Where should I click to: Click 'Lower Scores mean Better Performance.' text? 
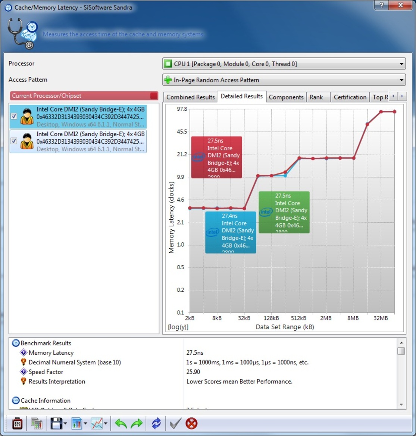[240, 382]
